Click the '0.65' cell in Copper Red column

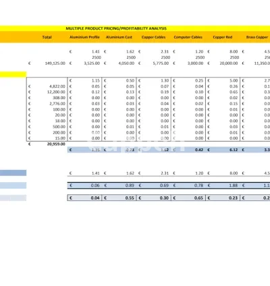(234, 92)
